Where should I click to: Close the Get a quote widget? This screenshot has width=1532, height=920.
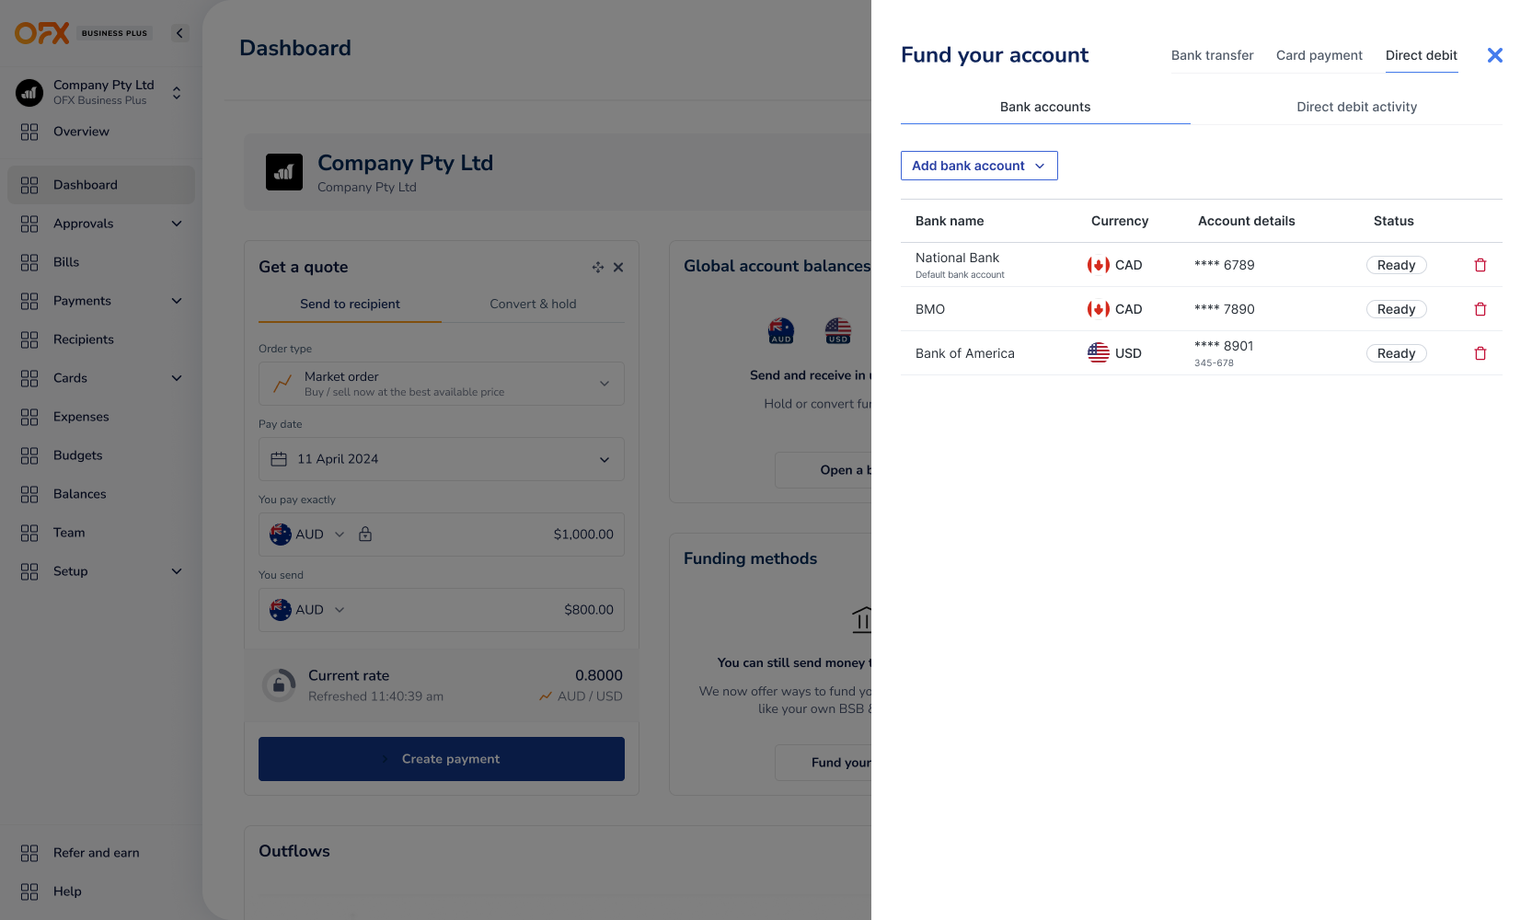click(618, 267)
